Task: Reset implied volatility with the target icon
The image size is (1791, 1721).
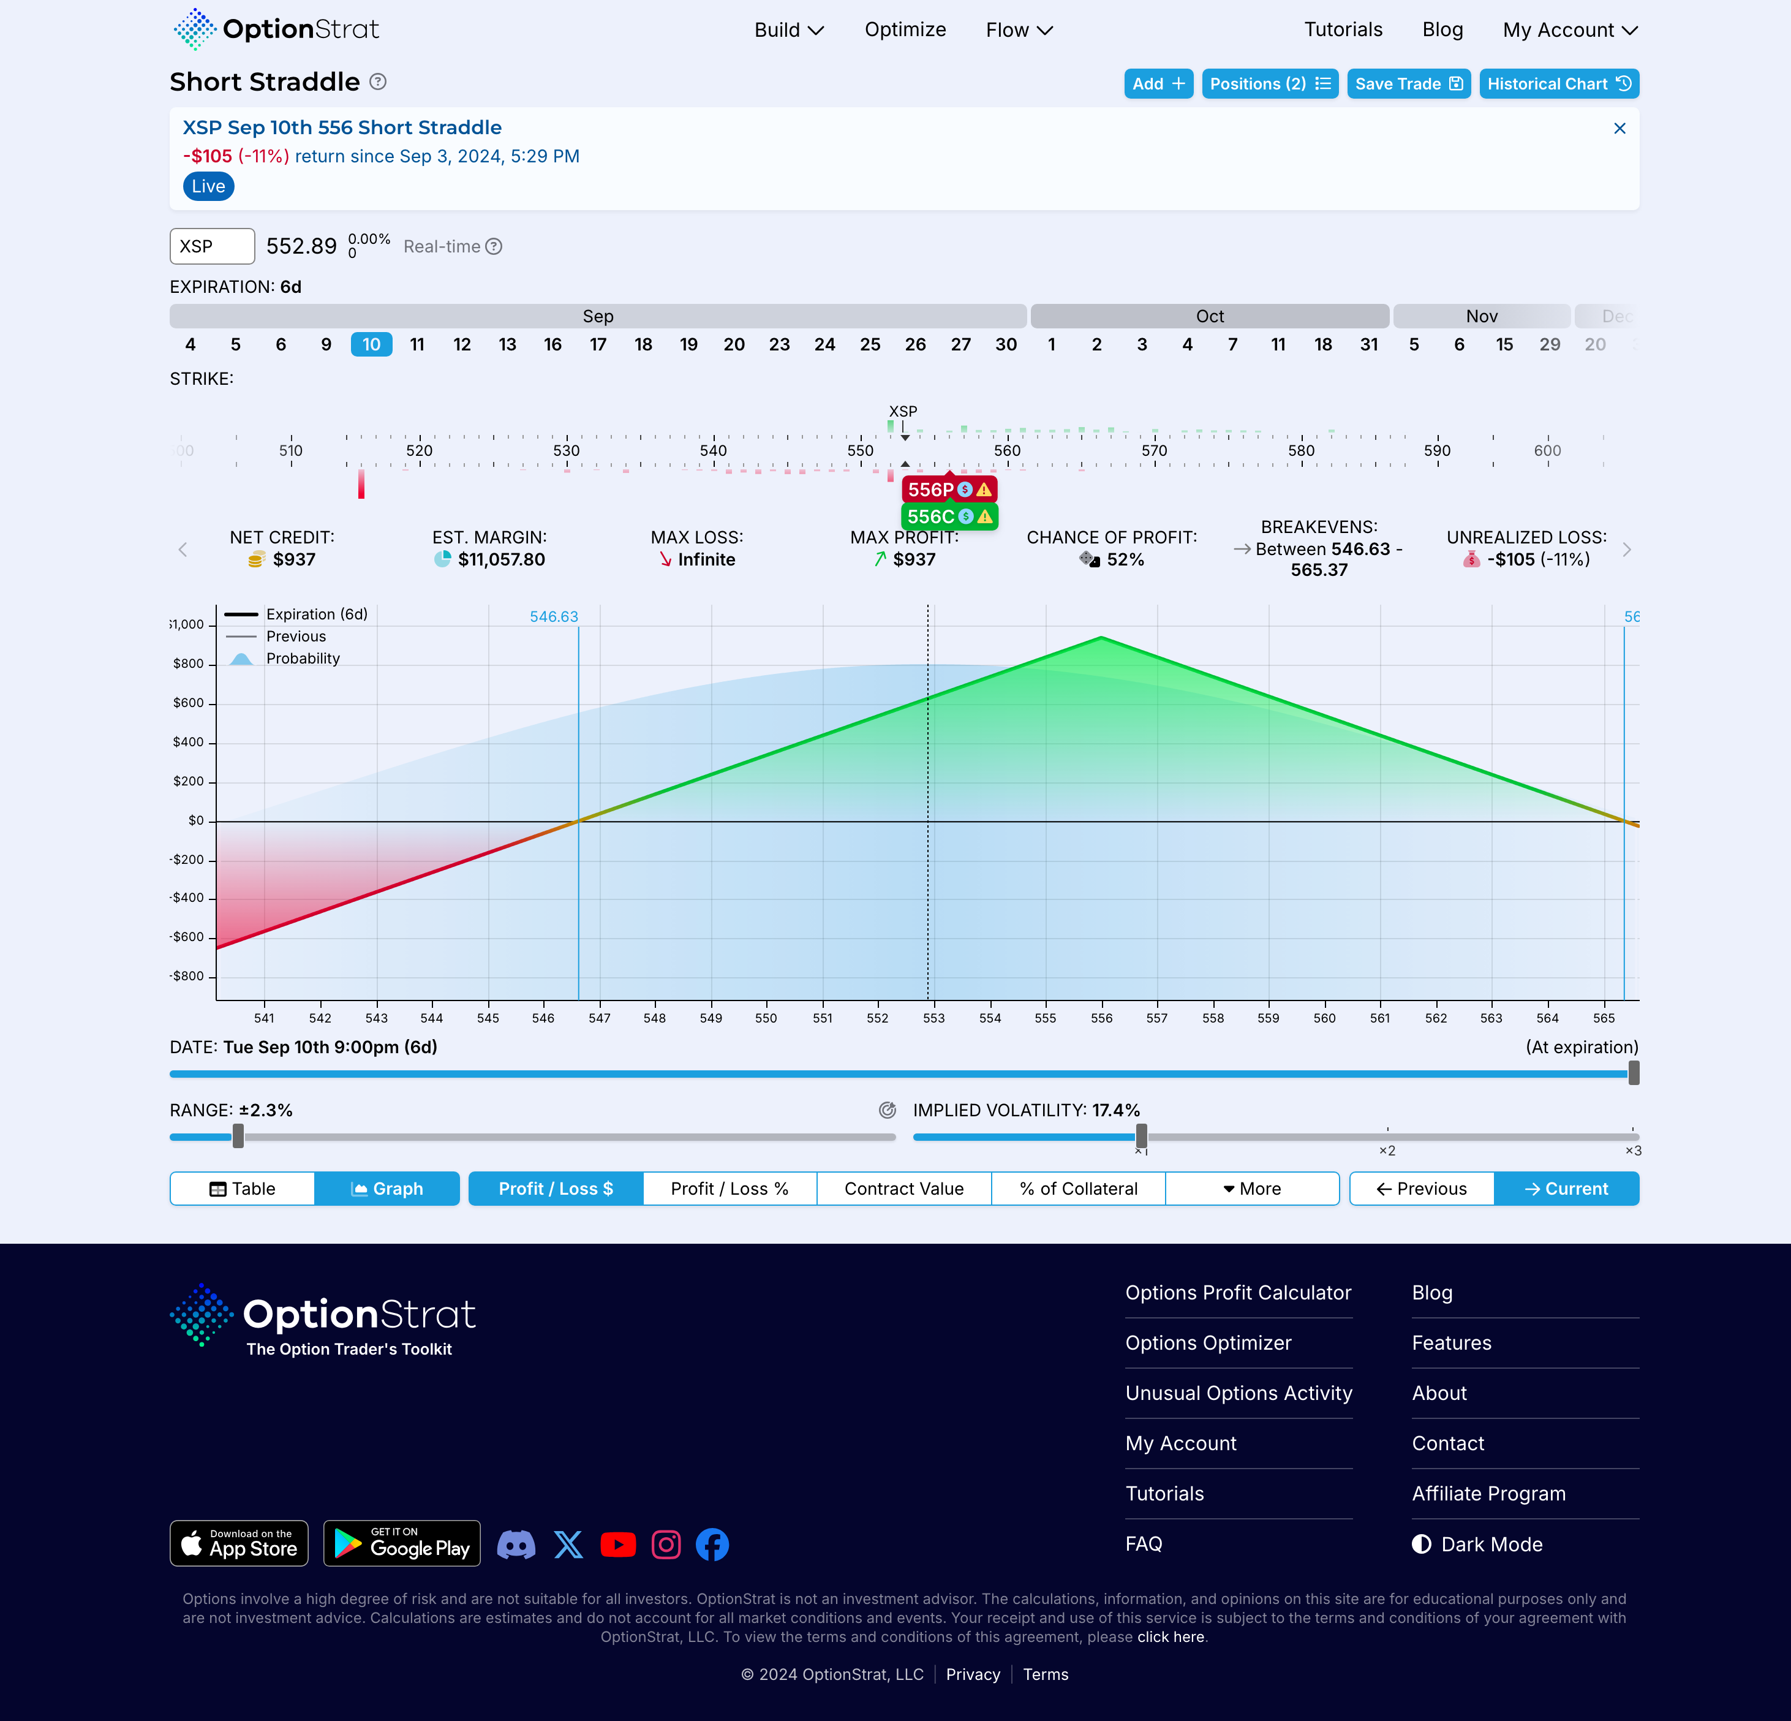Action: click(888, 1110)
